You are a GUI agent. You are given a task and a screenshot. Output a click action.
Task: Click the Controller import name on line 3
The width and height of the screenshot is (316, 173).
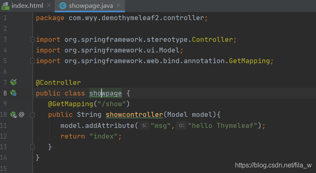(212, 40)
